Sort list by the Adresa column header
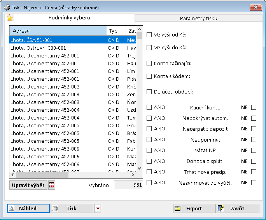Image resolution: width=266 pixels, height=220 pixels. [58, 31]
